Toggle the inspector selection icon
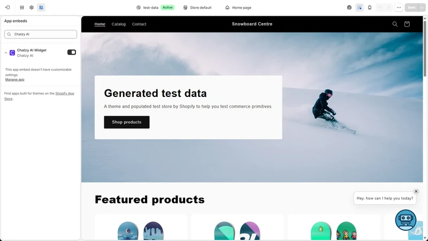Viewport: 428px width, 241px height. click(360, 7)
